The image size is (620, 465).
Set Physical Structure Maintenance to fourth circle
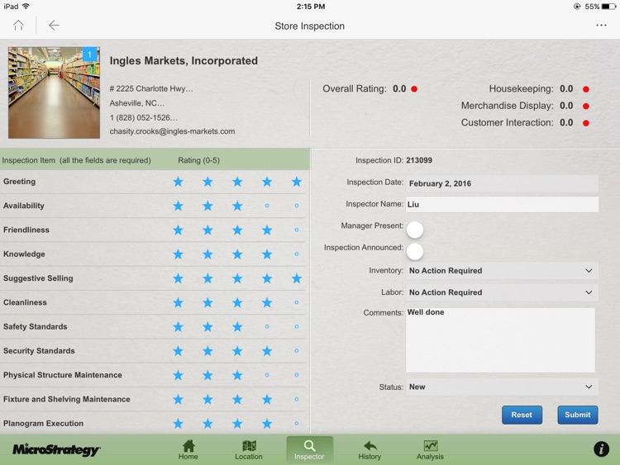click(x=267, y=375)
